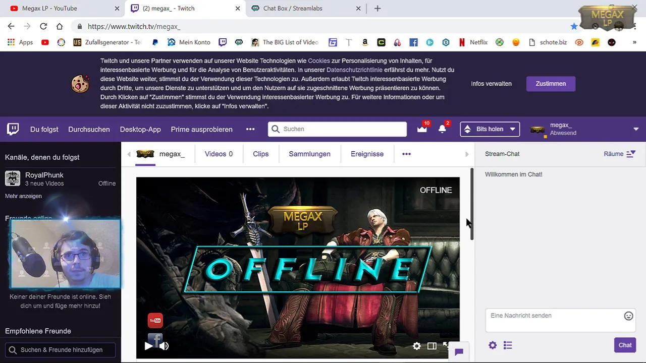This screenshot has width=646, height=363.
Task: Click friends search field Suchen & Freunde
Action: coord(61,350)
